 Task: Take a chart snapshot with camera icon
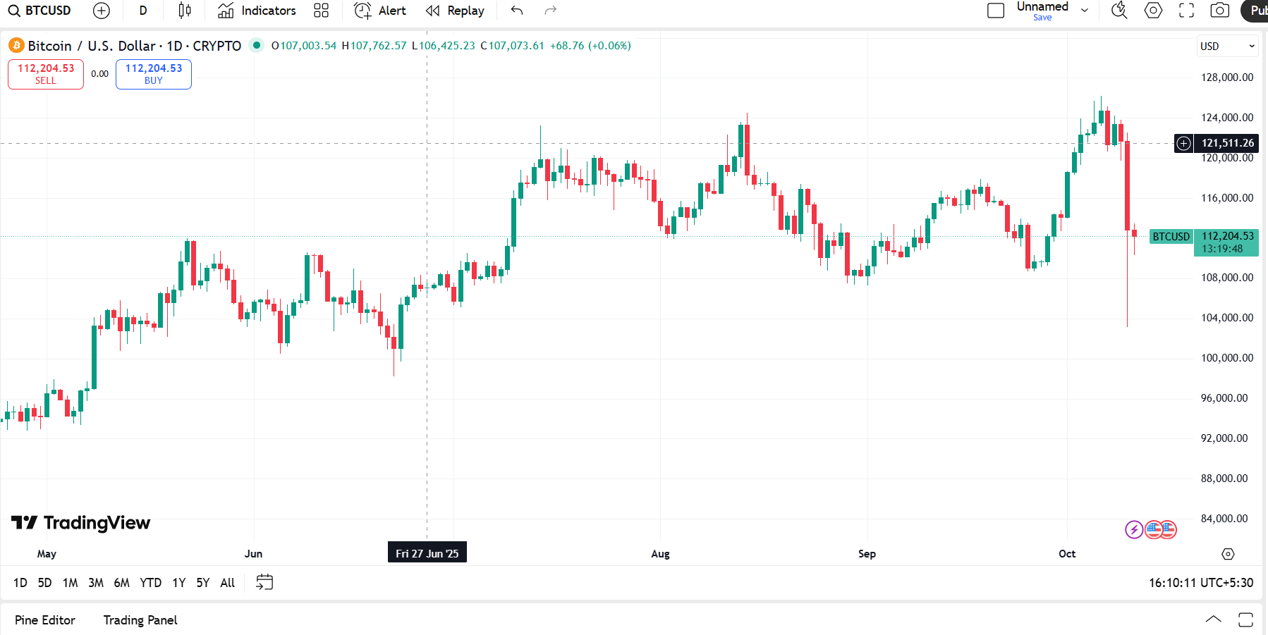[x=1219, y=11]
